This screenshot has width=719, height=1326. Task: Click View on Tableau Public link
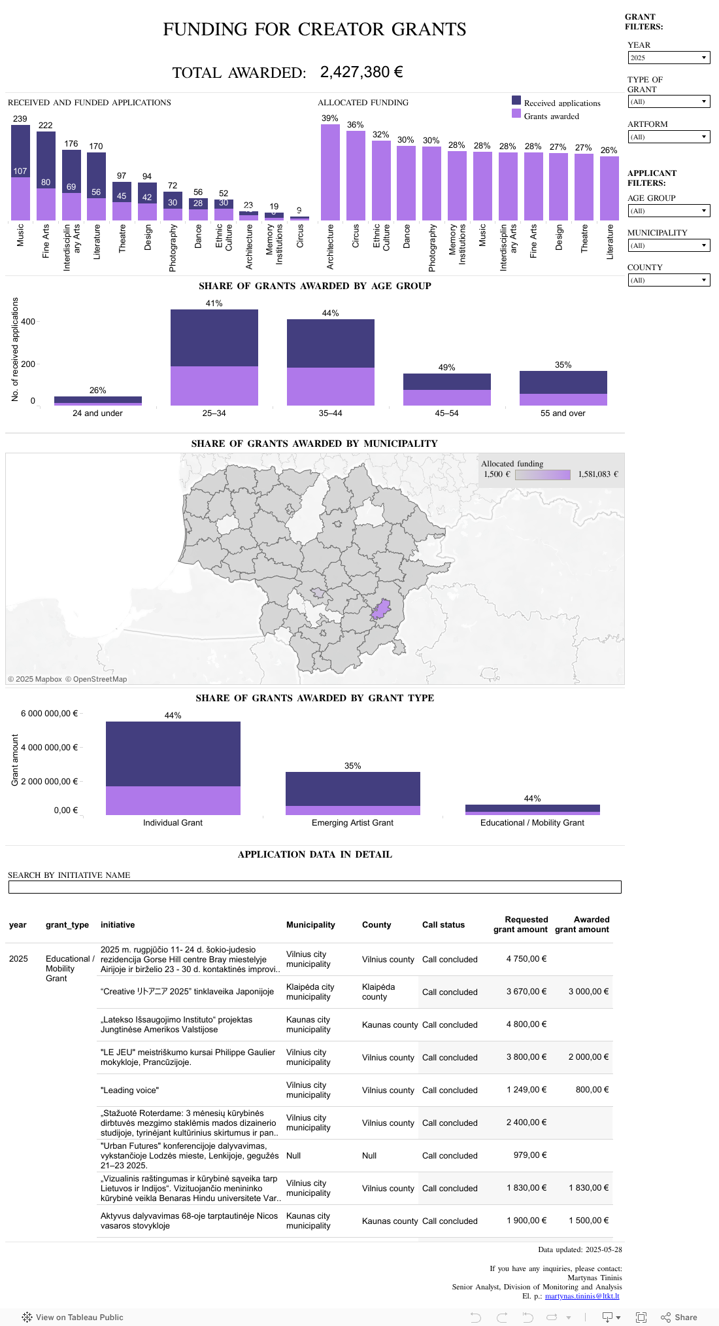pos(79,1317)
